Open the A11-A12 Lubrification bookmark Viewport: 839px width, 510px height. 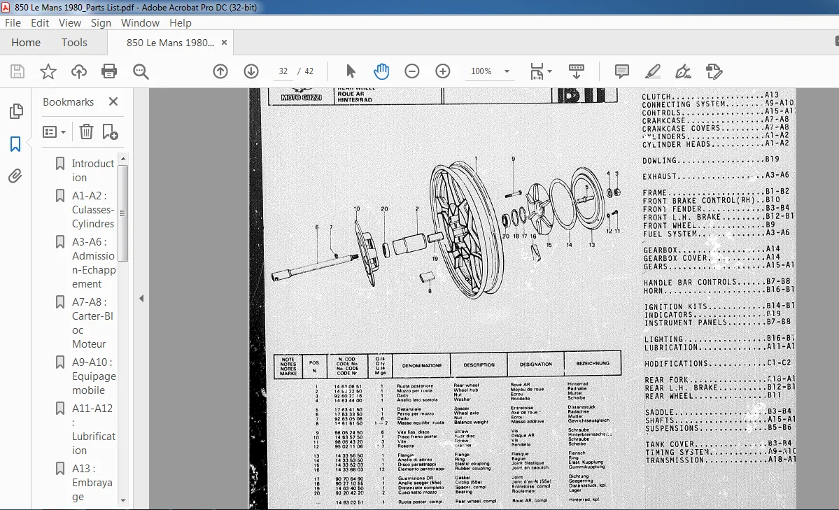coord(94,429)
